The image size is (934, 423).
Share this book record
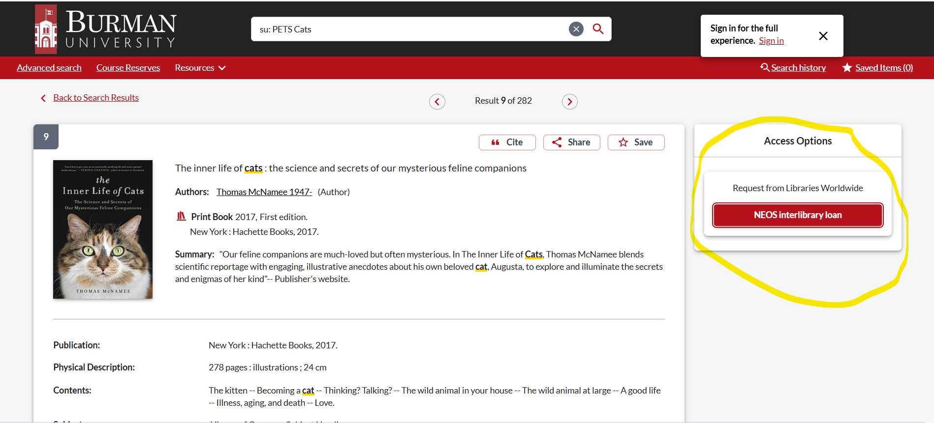pos(571,142)
